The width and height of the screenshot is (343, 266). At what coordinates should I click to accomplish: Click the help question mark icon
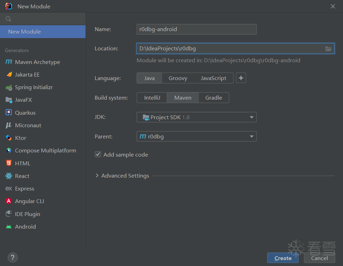click(13, 258)
